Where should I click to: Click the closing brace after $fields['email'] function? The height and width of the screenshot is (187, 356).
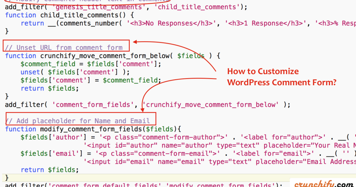tap(7, 178)
